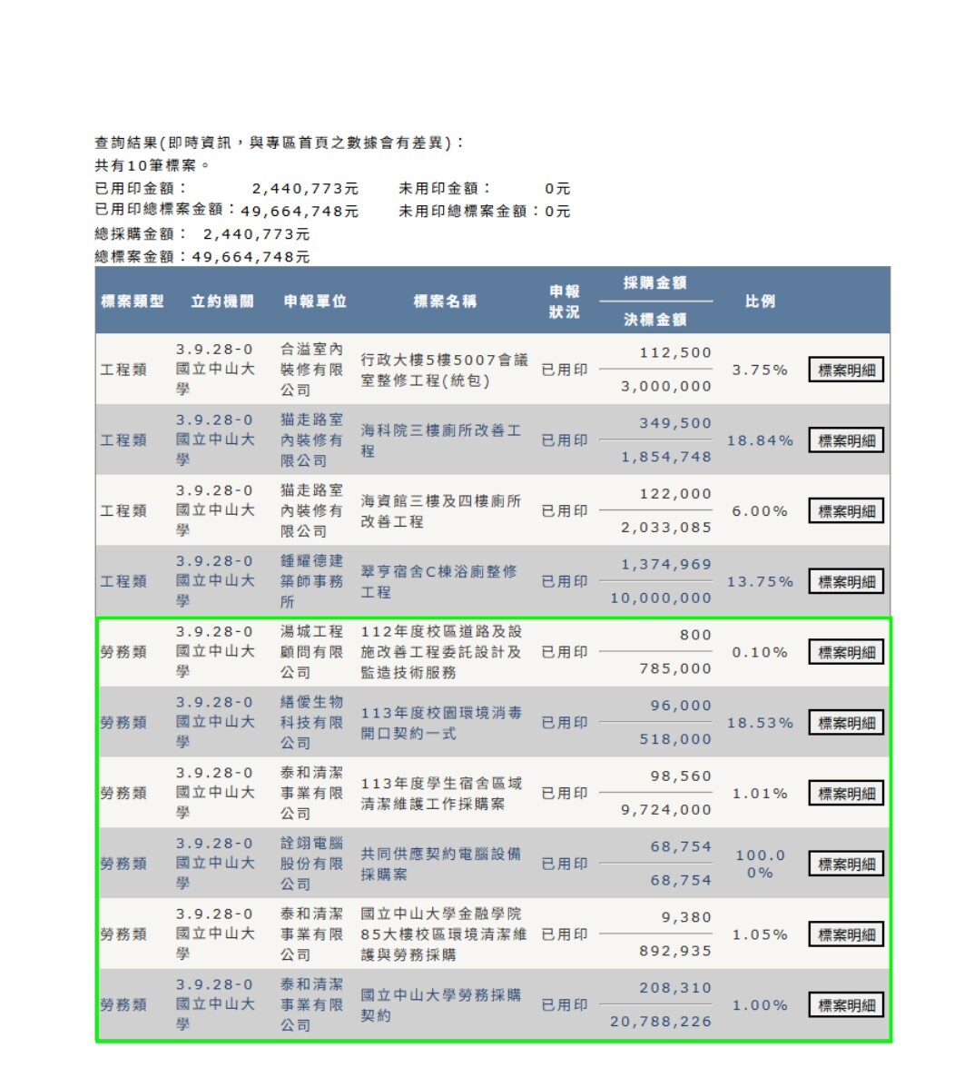954x1087 pixels.
Task: Click 標案明細 for 113年度校園環境消毒開口契約
Action: (846, 723)
